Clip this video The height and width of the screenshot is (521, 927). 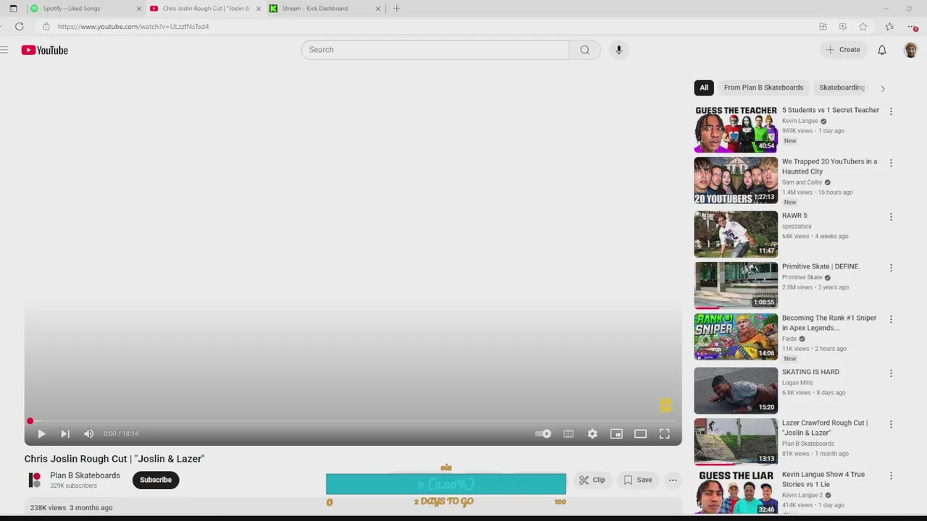pos(592,480)
